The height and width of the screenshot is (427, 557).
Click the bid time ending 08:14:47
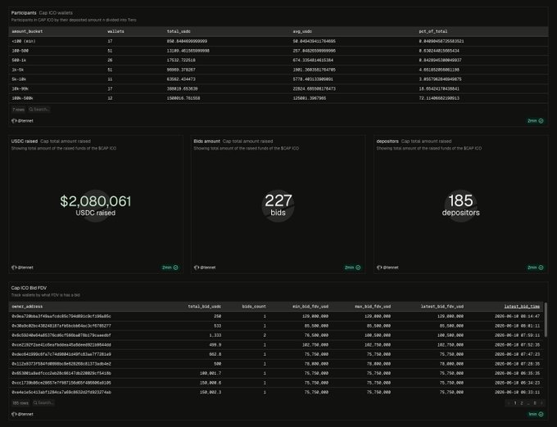pyautogui.click(x=517, y=317)
